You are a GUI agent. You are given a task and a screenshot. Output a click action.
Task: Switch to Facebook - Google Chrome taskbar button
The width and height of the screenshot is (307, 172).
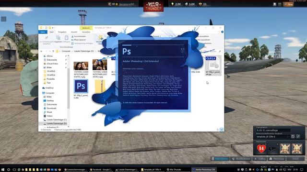click(101, 170)
